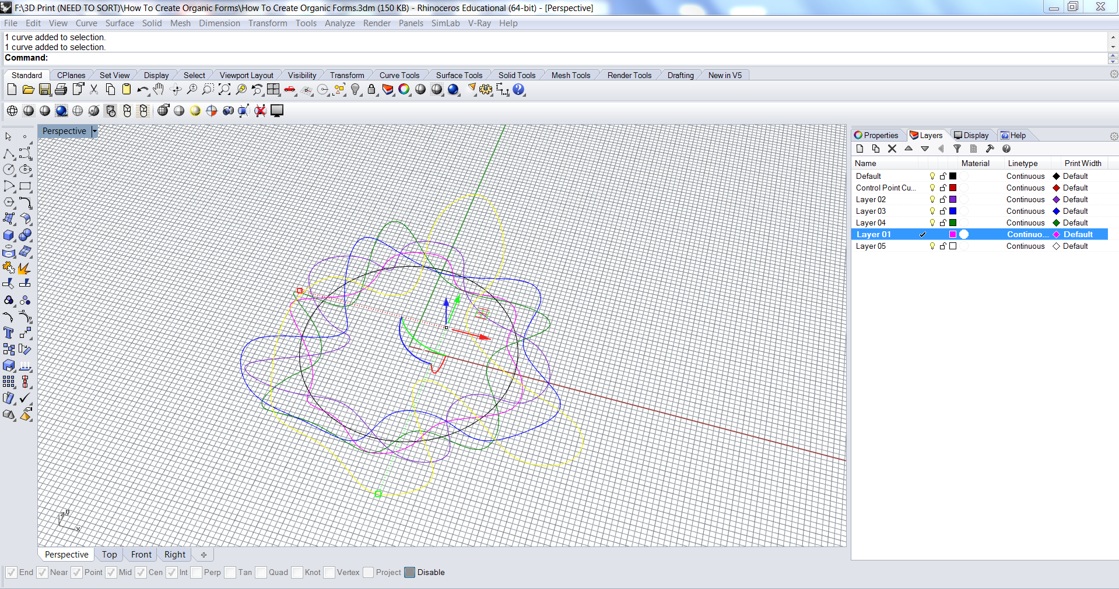Open color wheel Object Properties icon

[404, 89]
